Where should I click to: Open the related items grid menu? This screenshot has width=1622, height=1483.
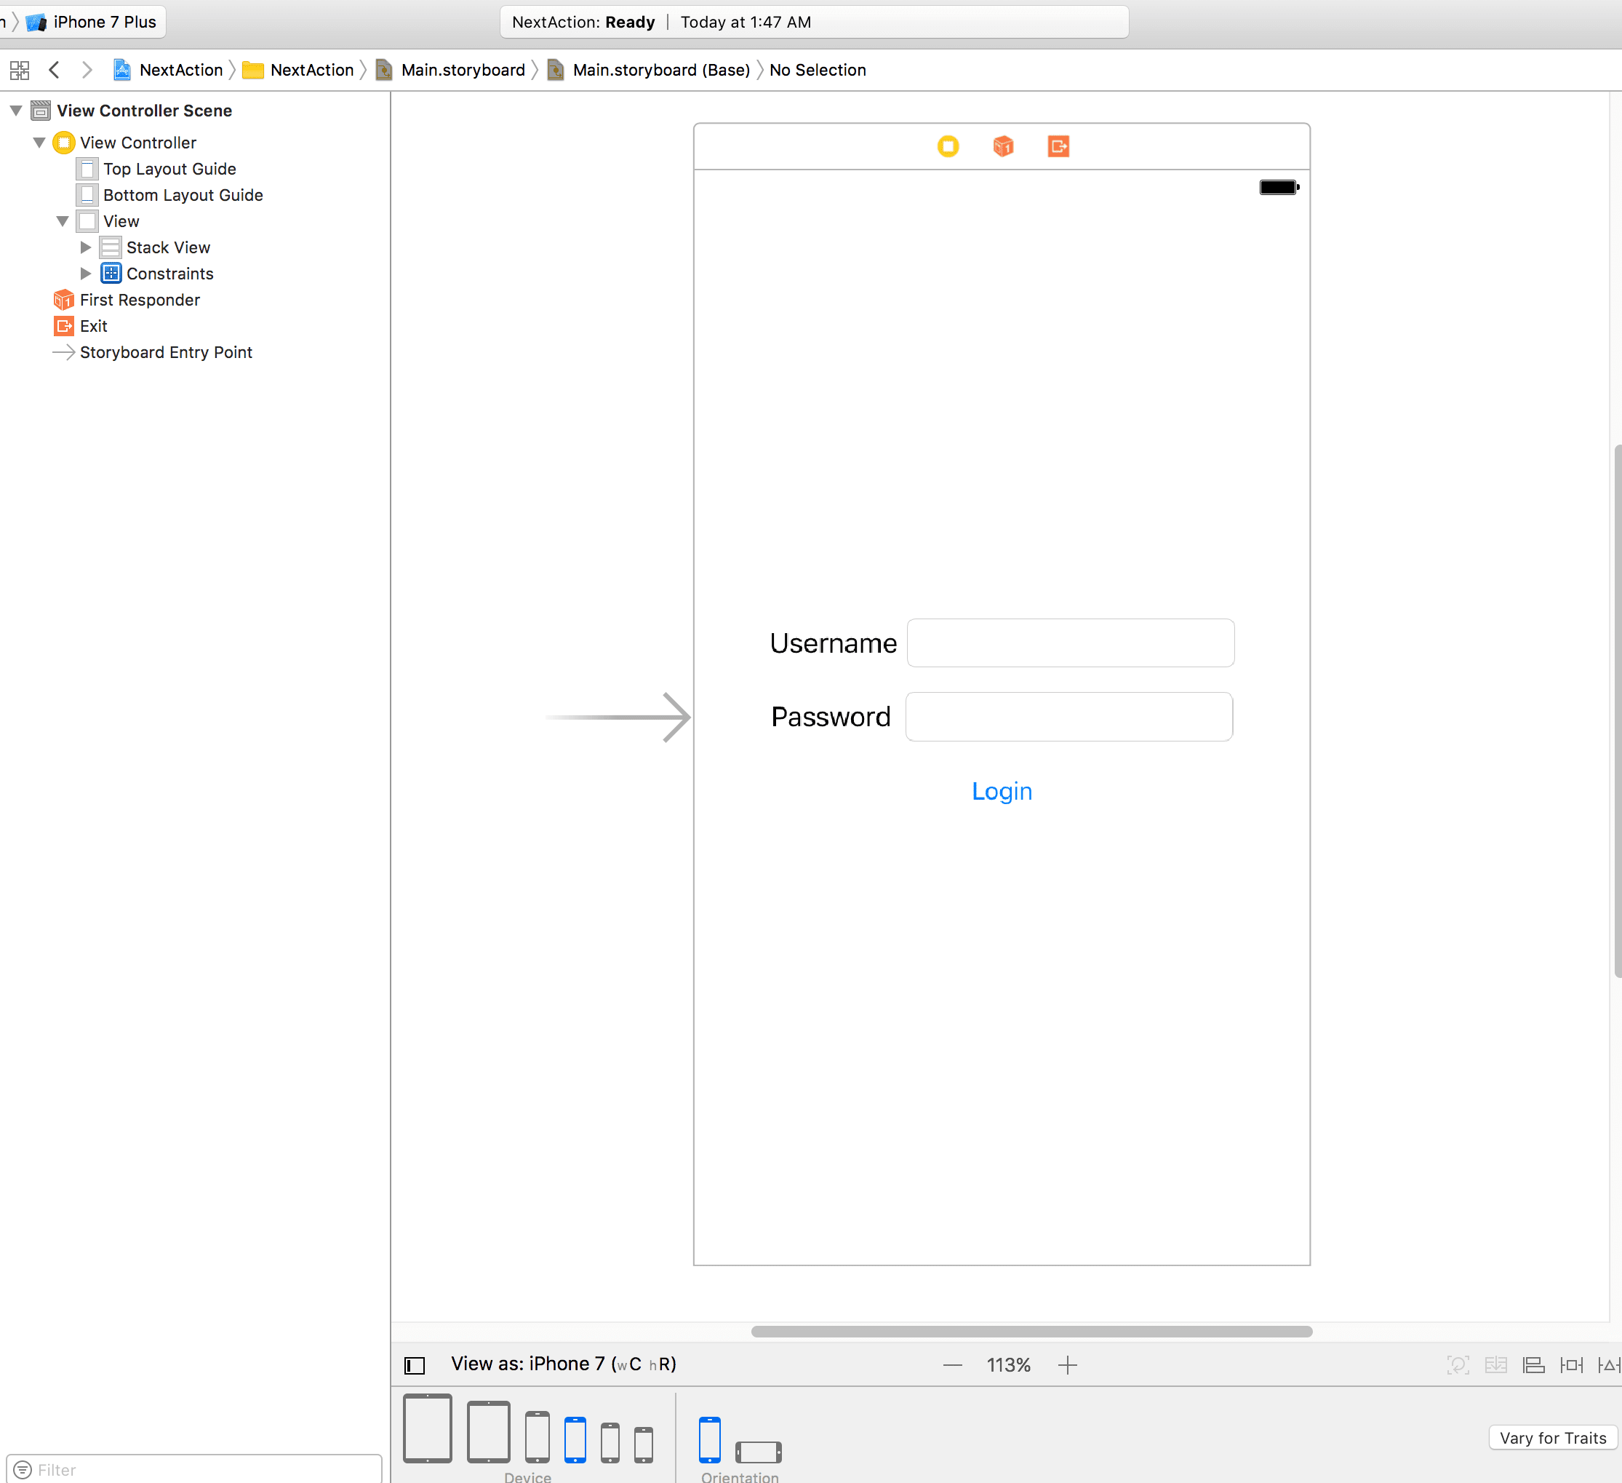pos(20,70)
